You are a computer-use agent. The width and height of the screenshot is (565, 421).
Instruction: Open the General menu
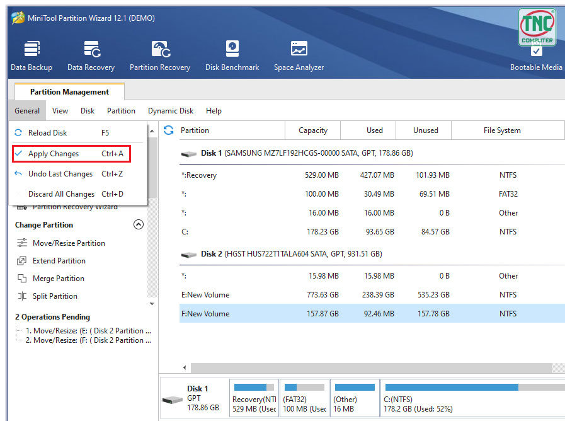pos(27,111)
